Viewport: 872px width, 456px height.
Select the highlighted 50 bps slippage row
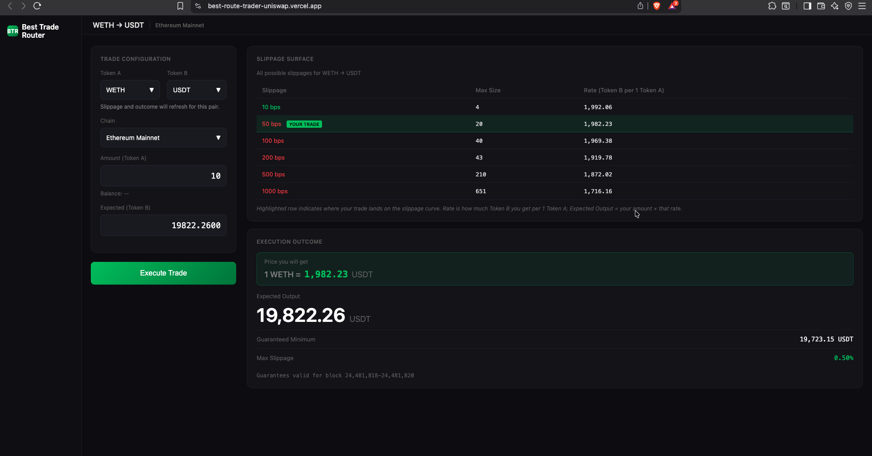click(409, 124)
